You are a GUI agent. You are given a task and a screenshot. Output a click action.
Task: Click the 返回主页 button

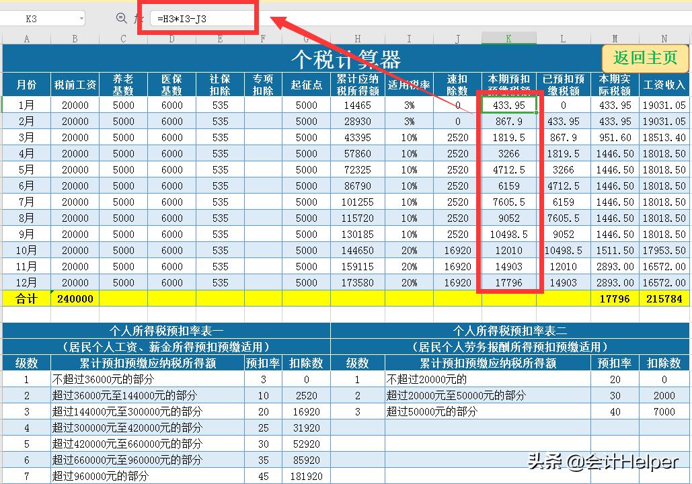(644, 59)
